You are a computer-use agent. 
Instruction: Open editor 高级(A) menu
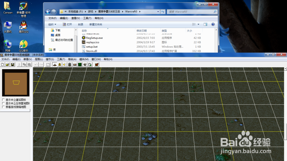point(72,59)
